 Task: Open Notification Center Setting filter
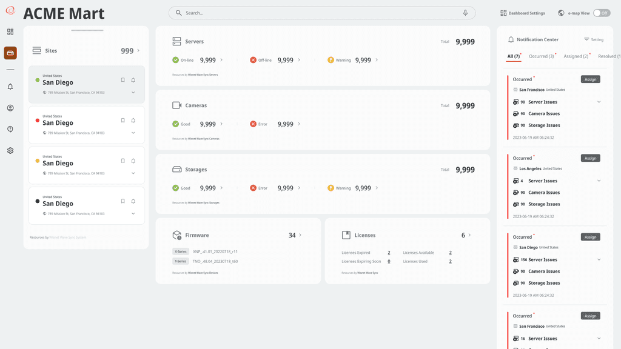point(594,39)
